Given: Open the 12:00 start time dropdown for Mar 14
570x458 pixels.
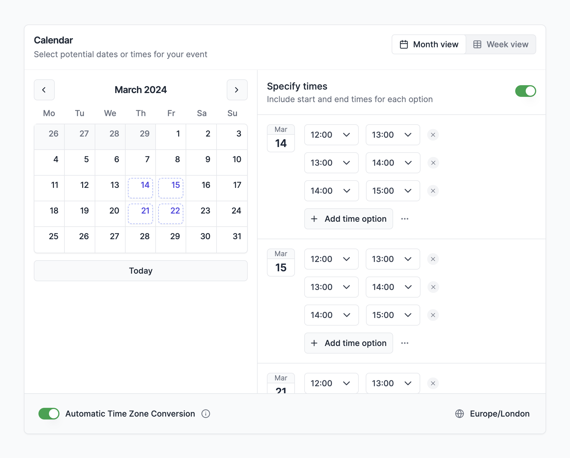Looking at the screenshot, I should click(x=331, y=135).
